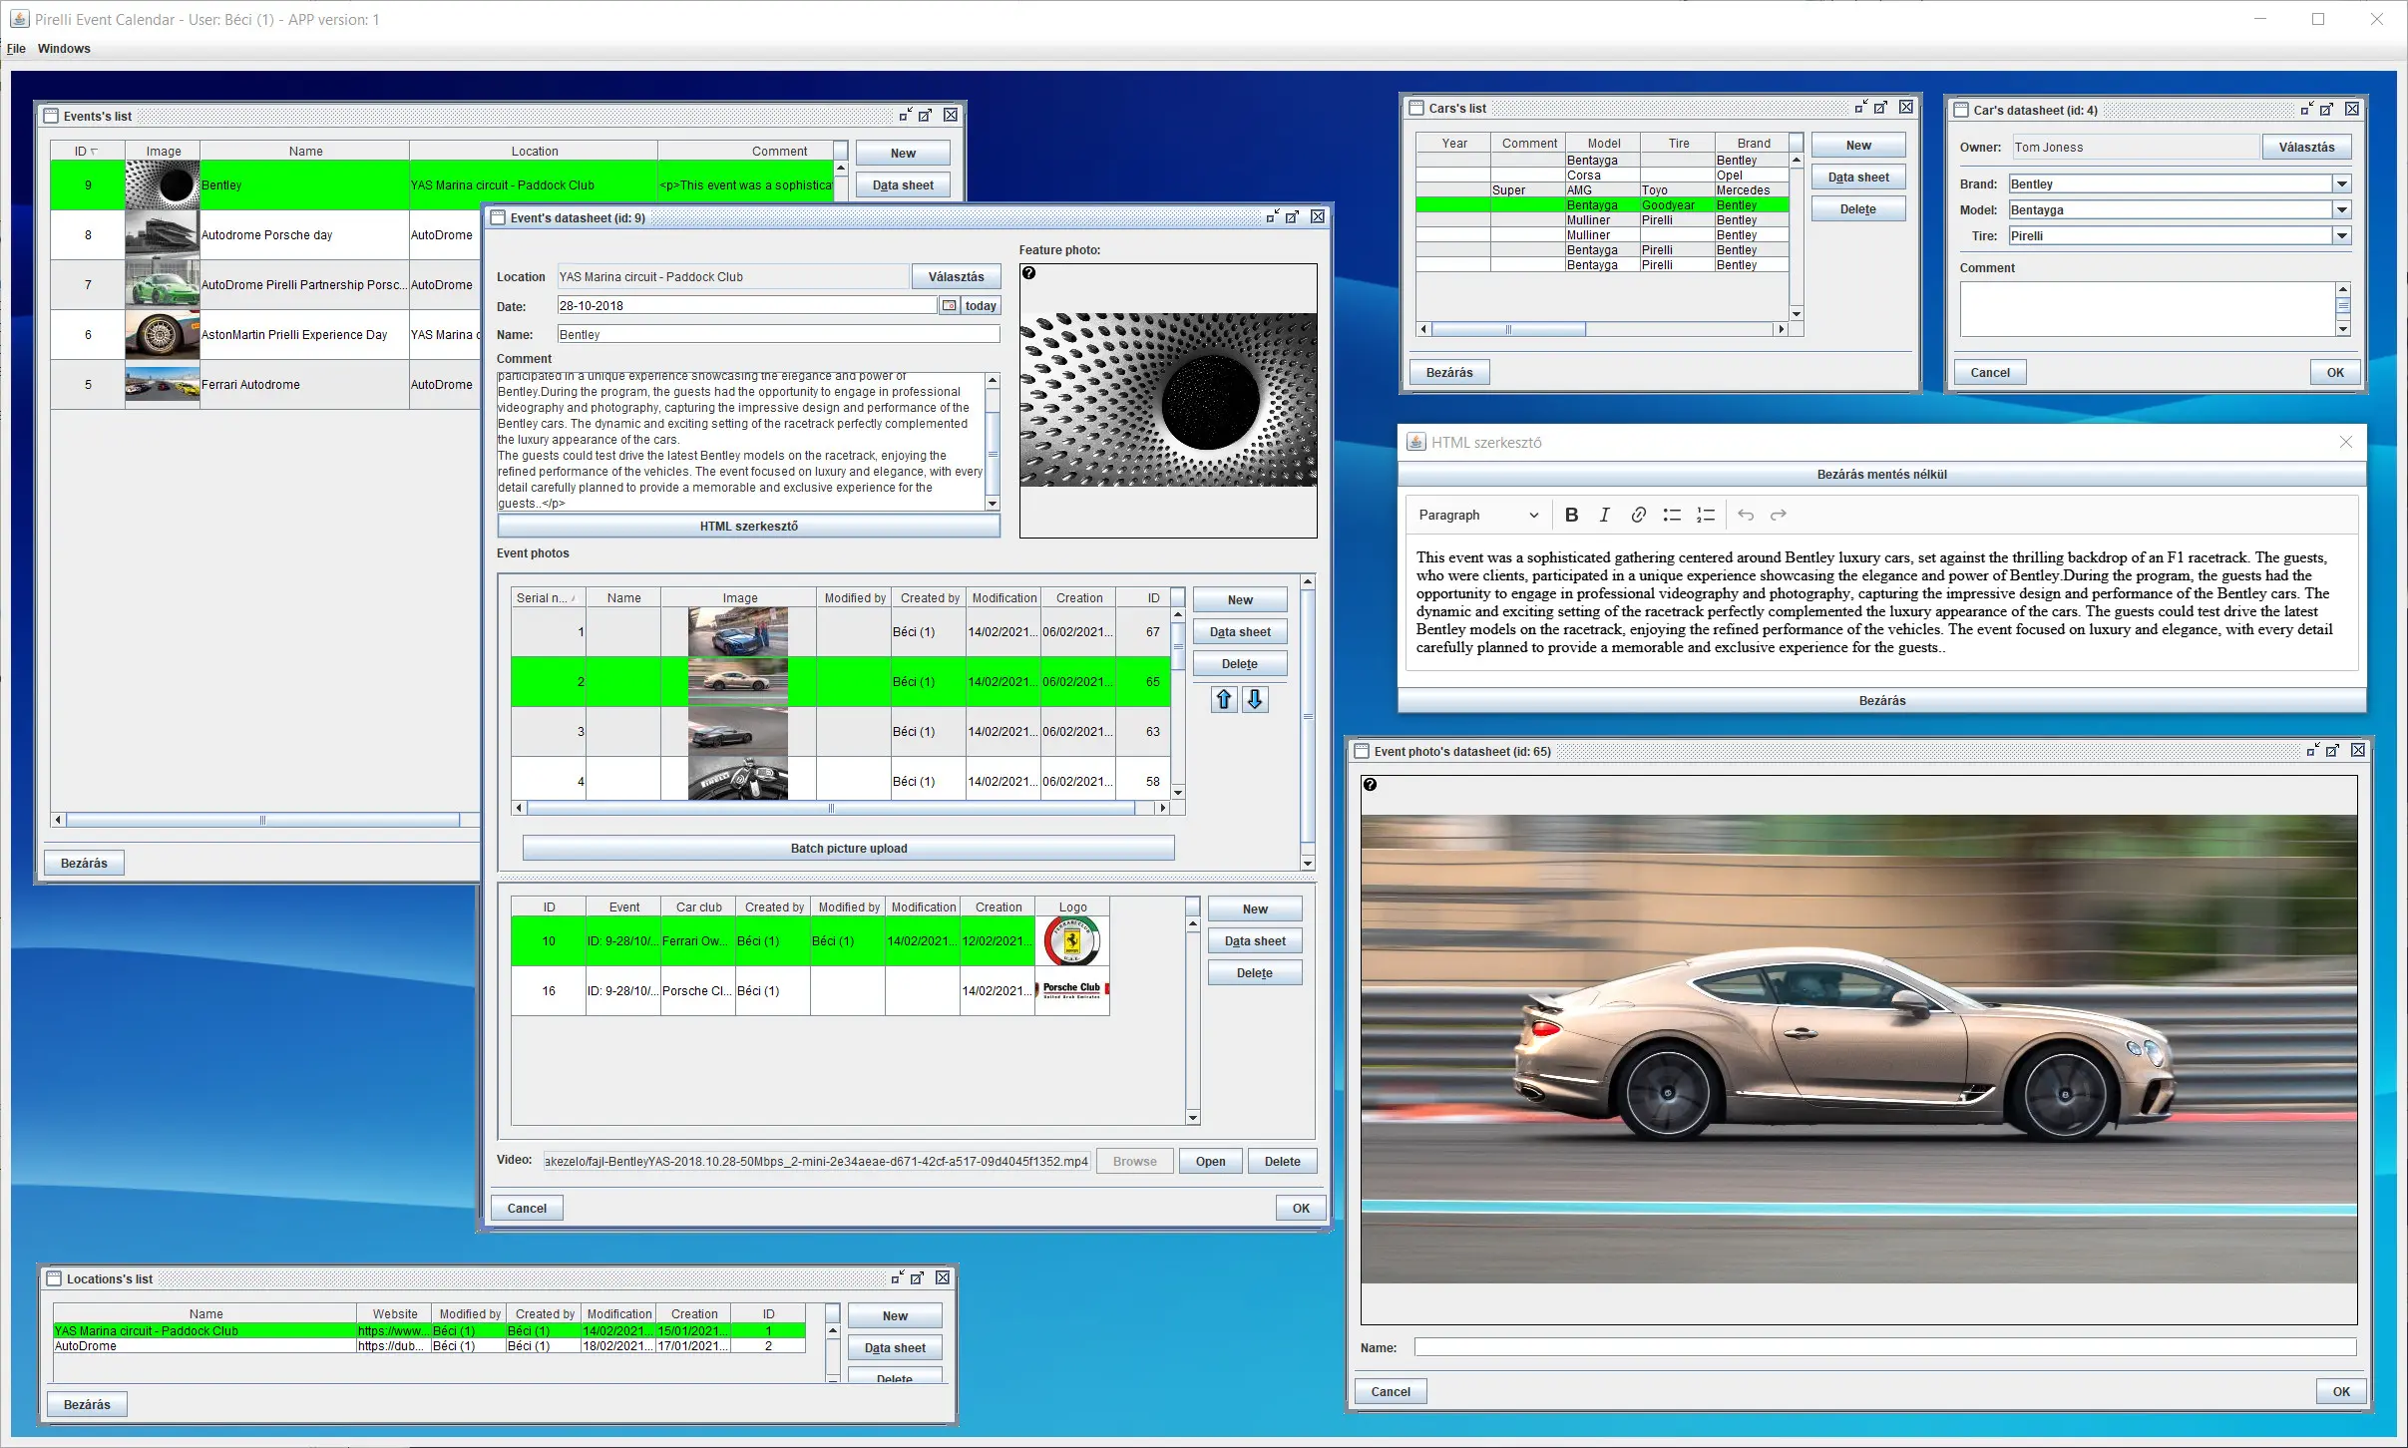Maximize Event photo's datasheet window
This screenshot has width=2408, height=1448.
(x=2333, y=751)
